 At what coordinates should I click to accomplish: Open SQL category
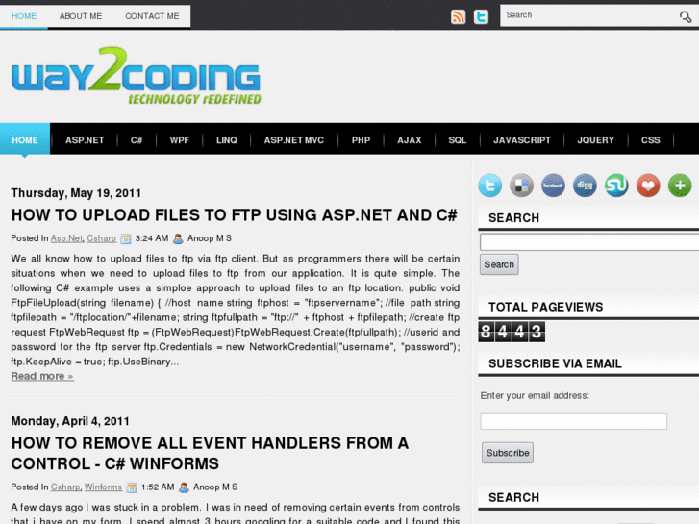coord(458,140)
